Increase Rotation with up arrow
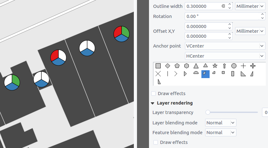The image size is (268, 148). (x=263, y=14)
